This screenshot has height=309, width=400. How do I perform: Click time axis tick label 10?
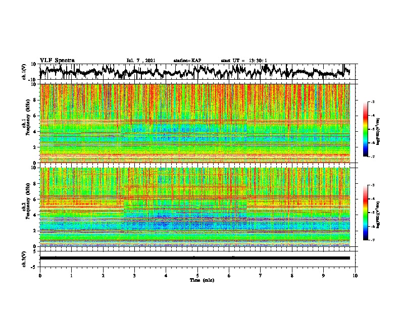tap(355, 276)
